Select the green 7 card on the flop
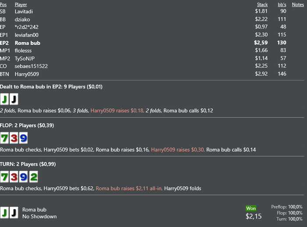 tap(5, 138)
